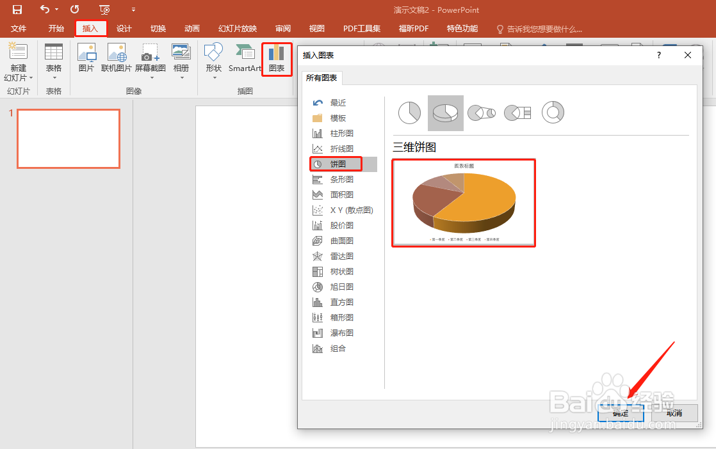Select the Pie of Pie subtype

click(x=482, y=113)
